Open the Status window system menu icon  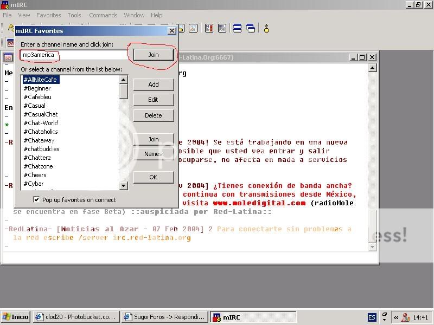coord(8,57)
